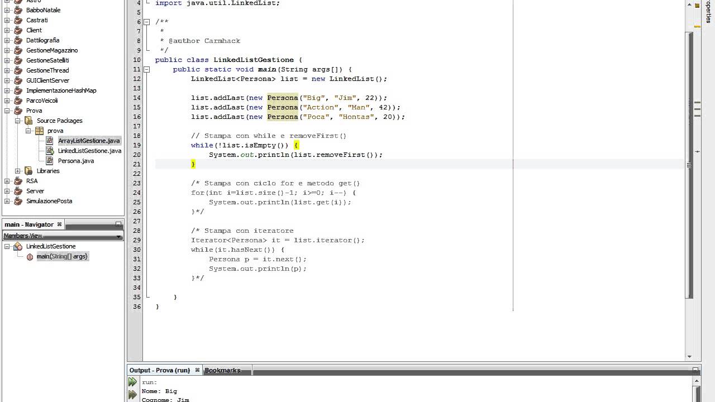Image resolution: width=715 pixels, height=402 pixels.
Task: Click the Client project icon
Action: tap(18, 30)
